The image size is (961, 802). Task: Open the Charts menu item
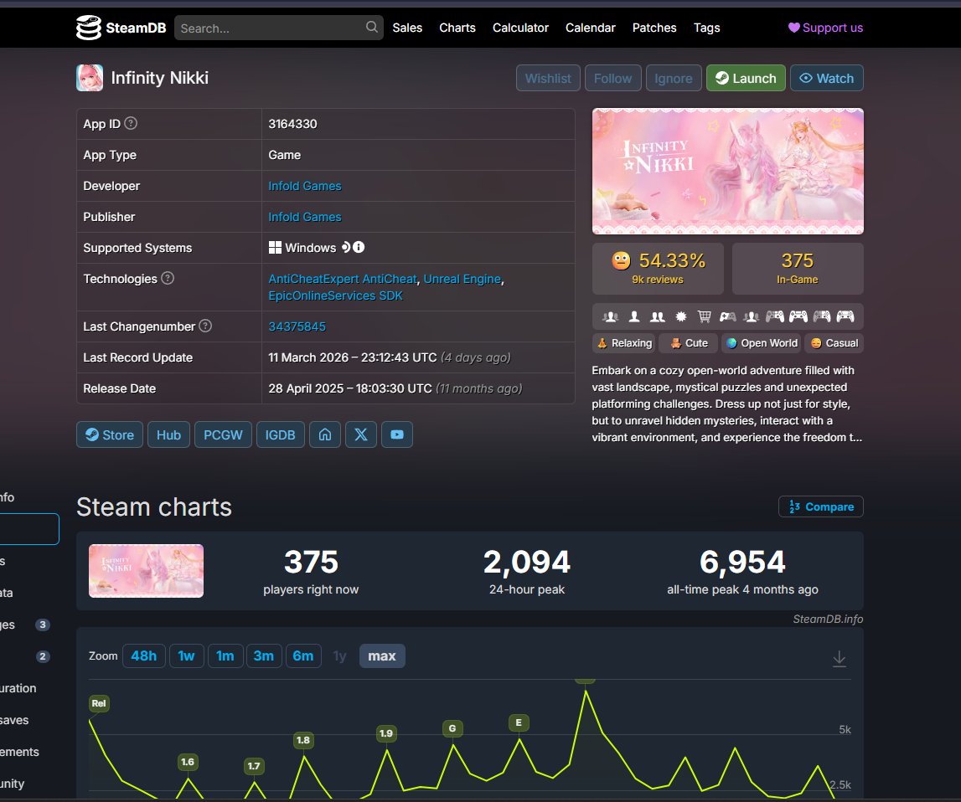(457, 28)
